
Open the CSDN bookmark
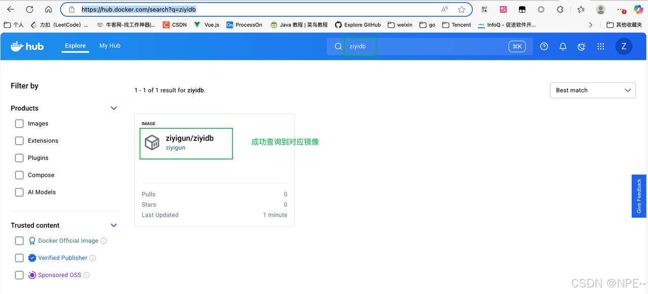click(175, 25)
